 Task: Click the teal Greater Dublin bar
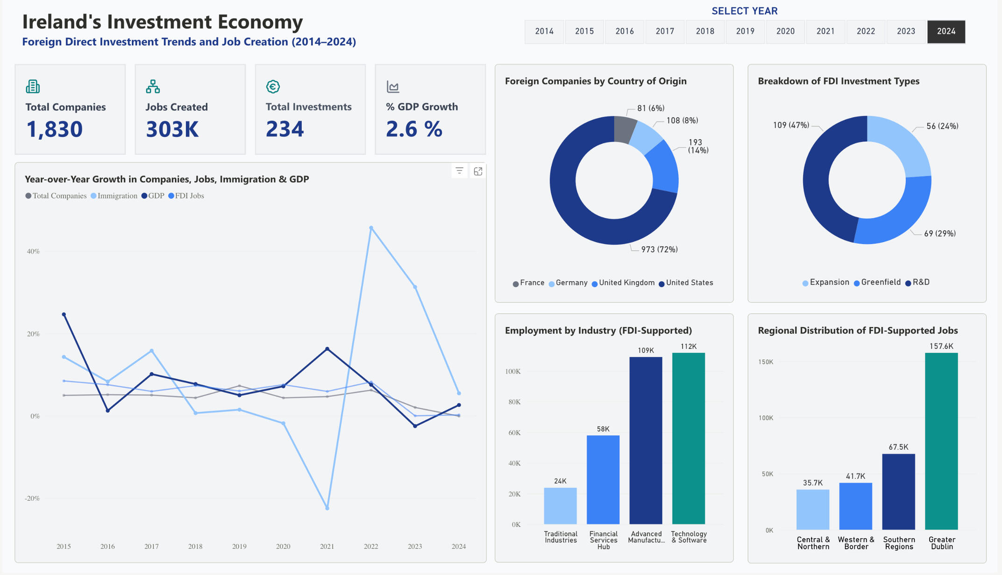[941, 440]
